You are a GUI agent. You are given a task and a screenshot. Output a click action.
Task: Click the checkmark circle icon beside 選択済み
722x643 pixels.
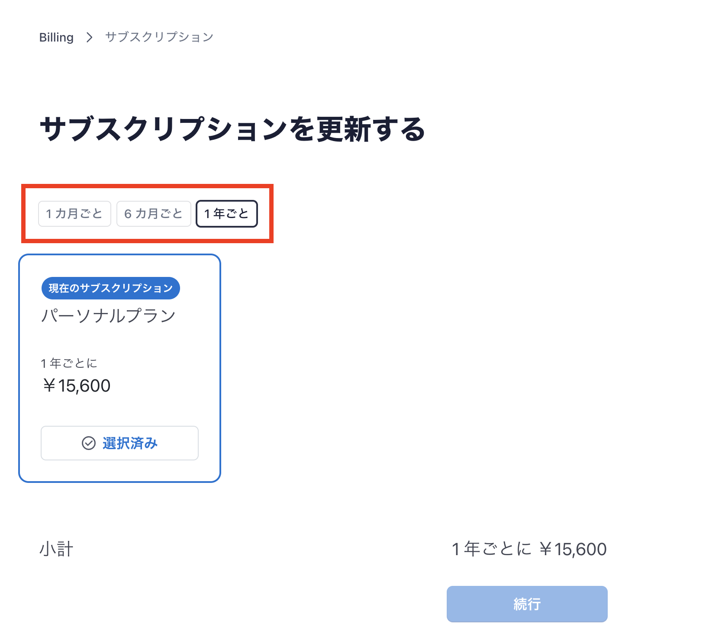coord(89,443)
